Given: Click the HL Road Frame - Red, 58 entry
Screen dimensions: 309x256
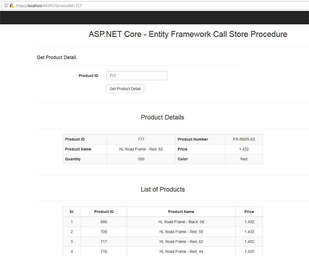Looking at the screenshot, I should click(x=181, y=232).
